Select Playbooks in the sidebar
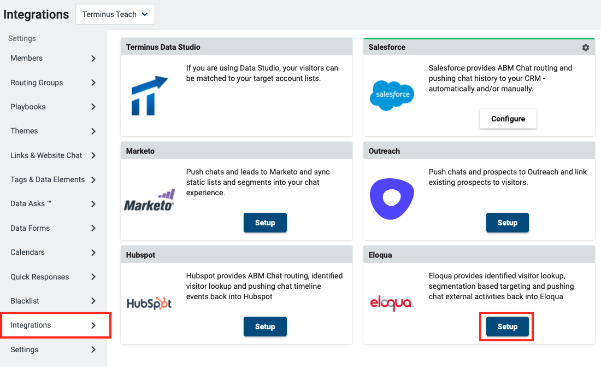Viewport: 601px width, 367px height. pyautogui.click(x=54, y=107)
